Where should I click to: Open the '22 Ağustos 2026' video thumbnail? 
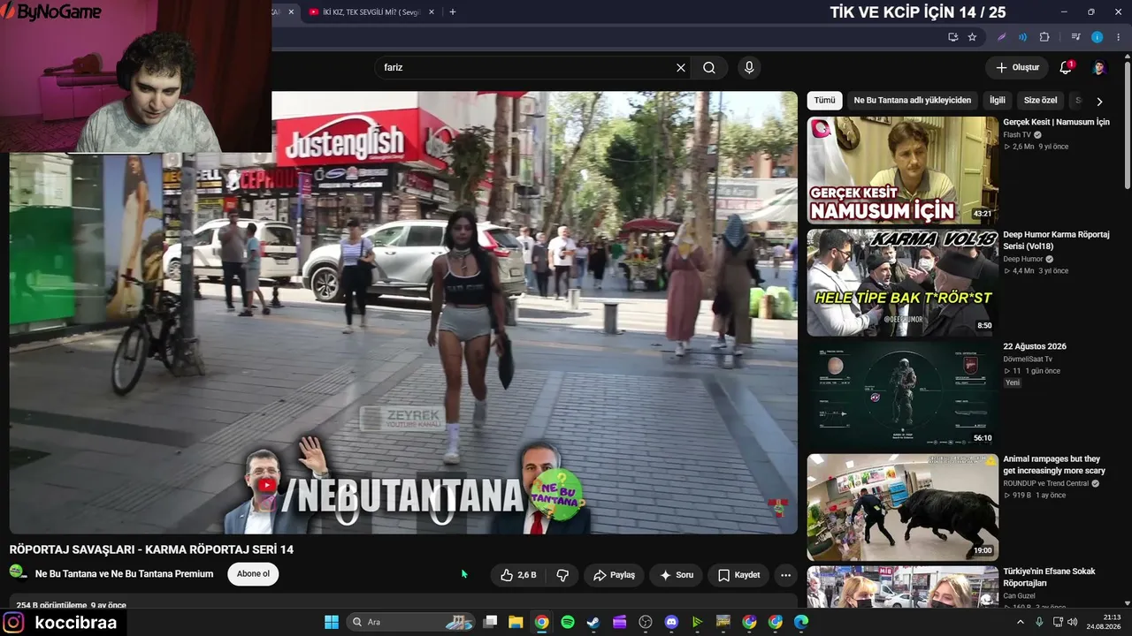click(902, 394)
